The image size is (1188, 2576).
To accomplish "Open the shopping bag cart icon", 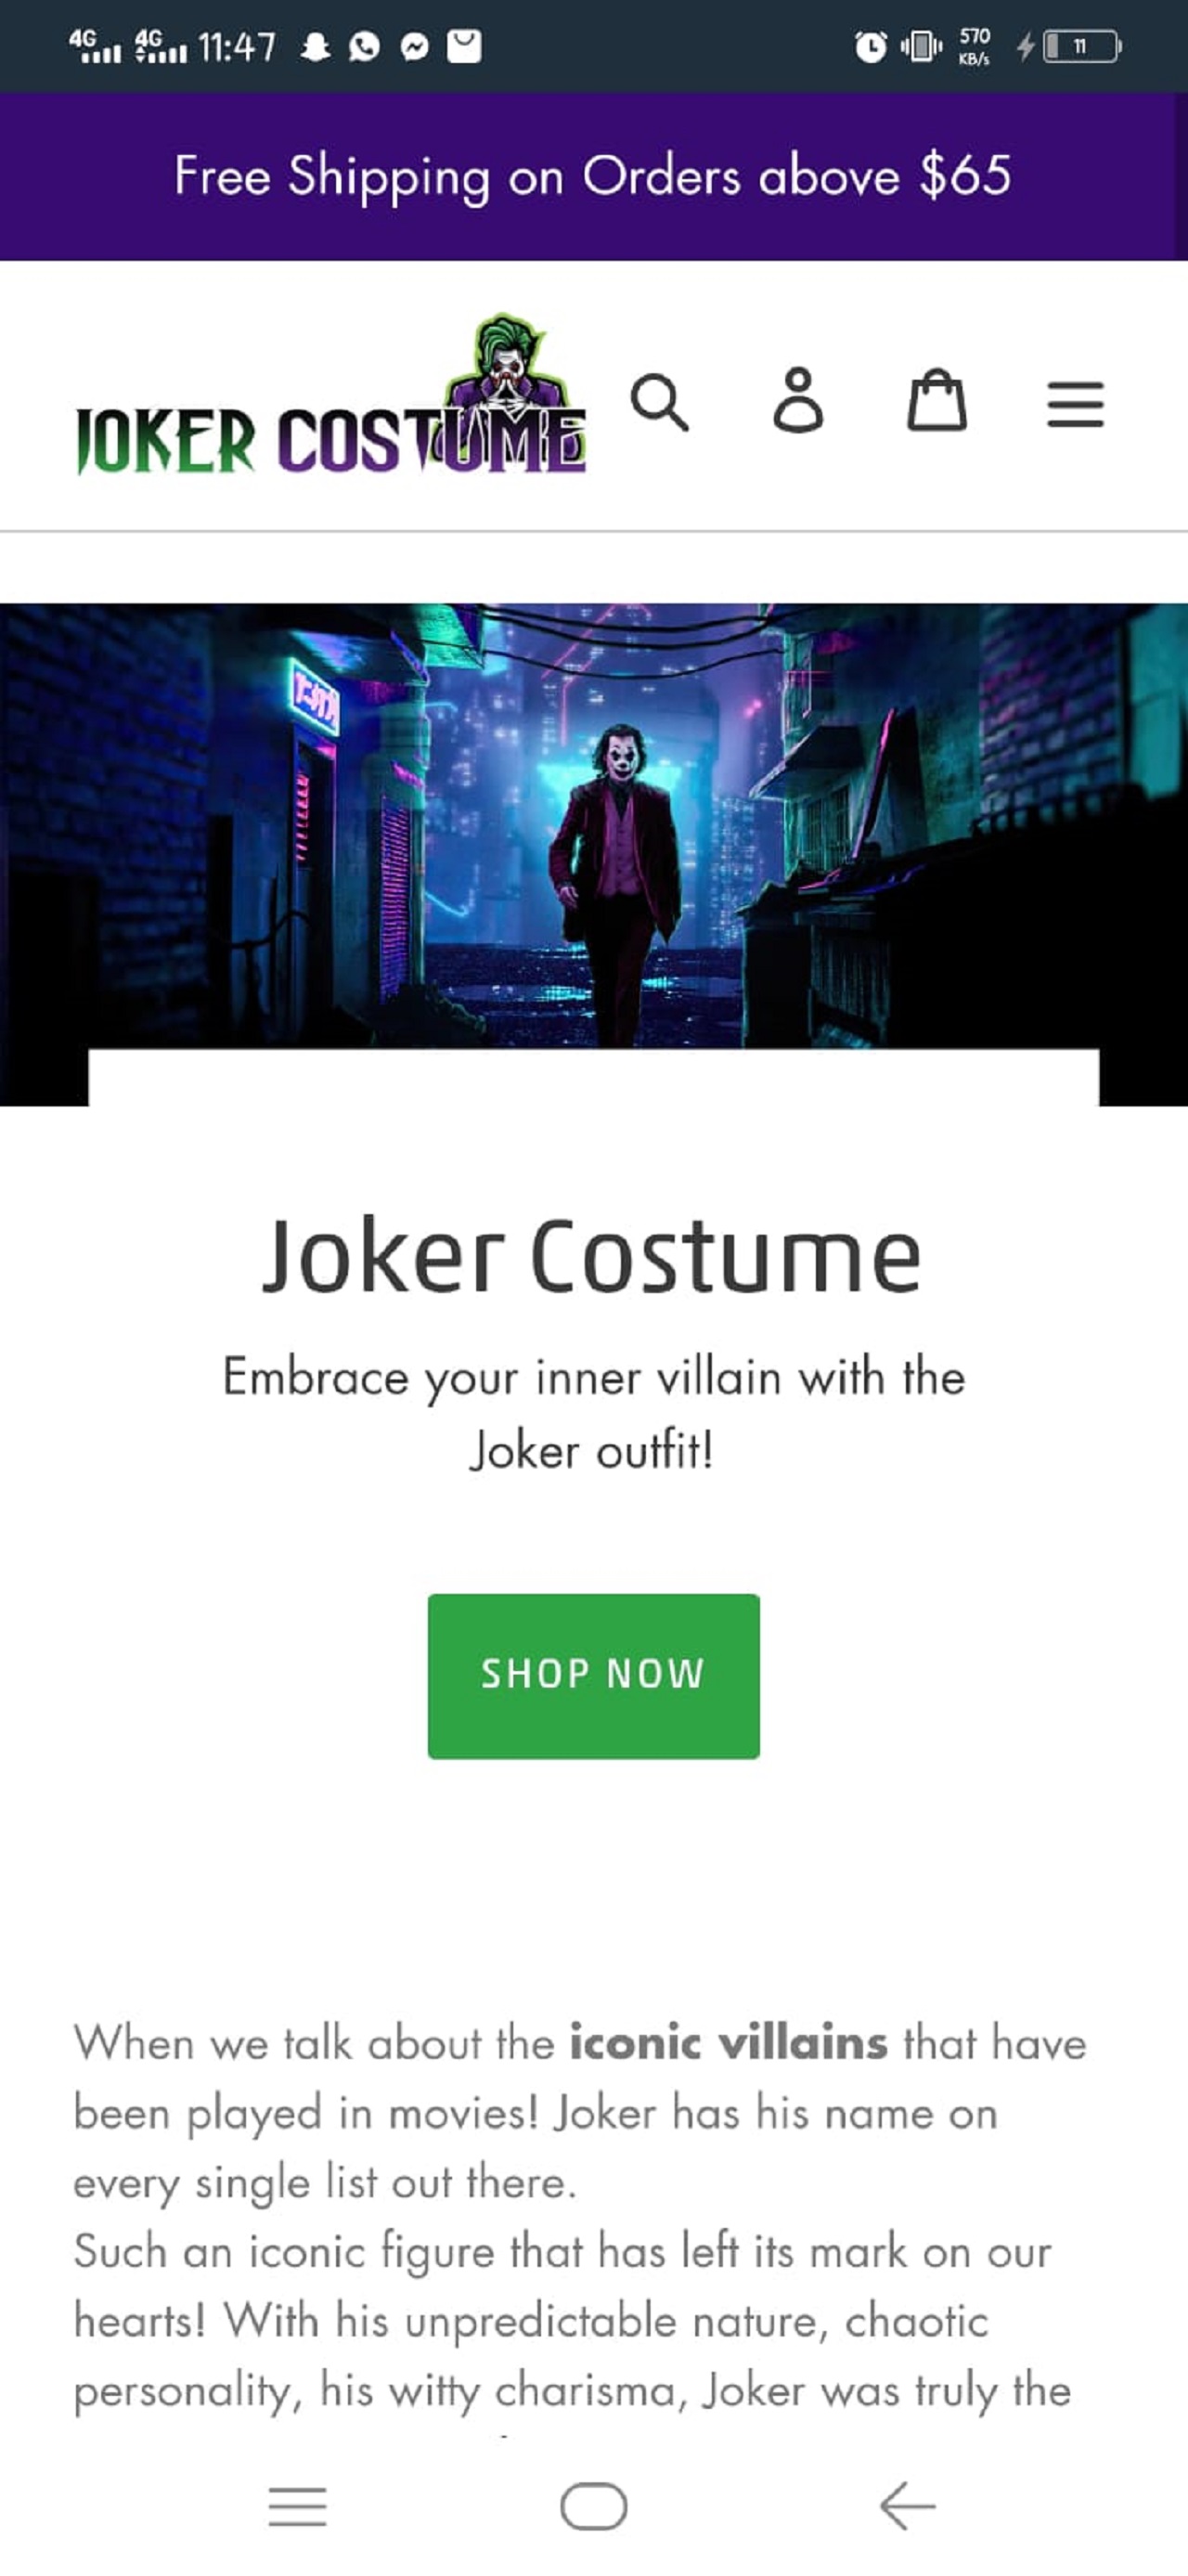I will (x=937, y=401).
